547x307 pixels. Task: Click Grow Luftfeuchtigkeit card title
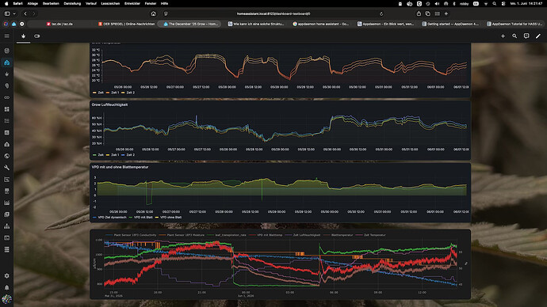click(x=109, y=104)
